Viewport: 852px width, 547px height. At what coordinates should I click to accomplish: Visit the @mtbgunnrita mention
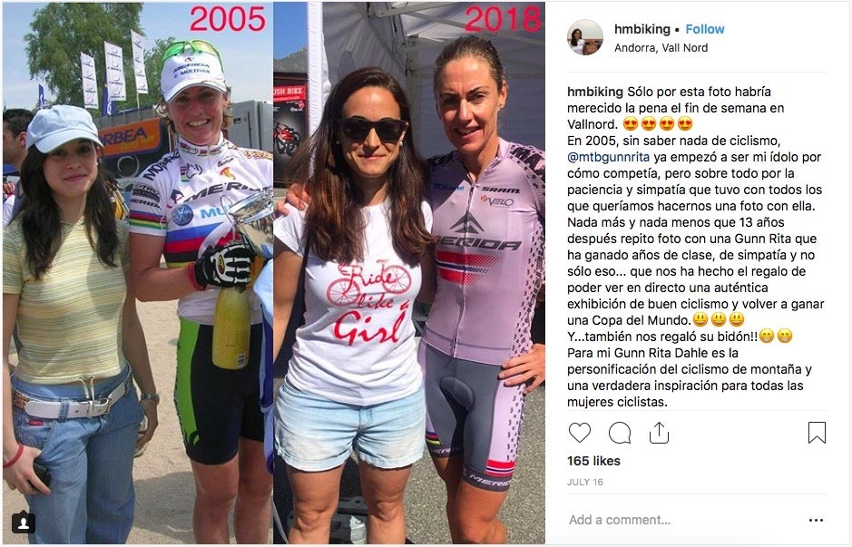coord(608,157)
